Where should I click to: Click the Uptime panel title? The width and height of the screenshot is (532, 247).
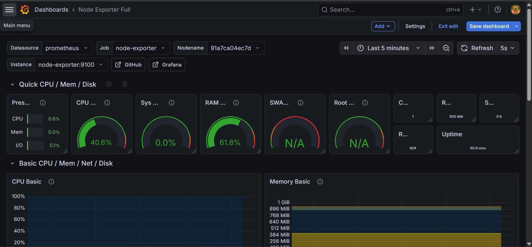pyautogui.click(x=452, y=134)
